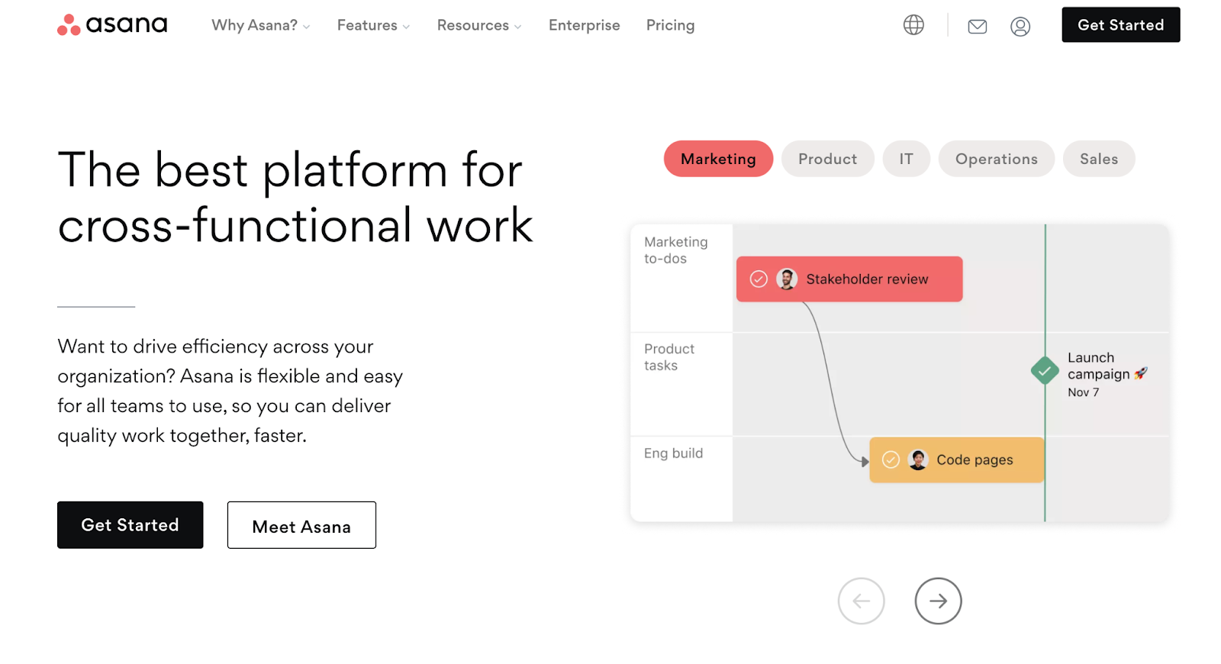Click the Stakeholder review avatar

[x=787, y=279]
